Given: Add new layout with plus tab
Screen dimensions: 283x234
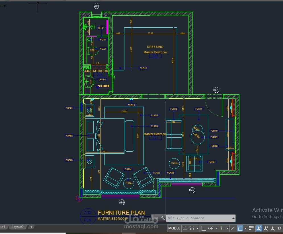Looking at the screenshot, I should tap(31, 227).
